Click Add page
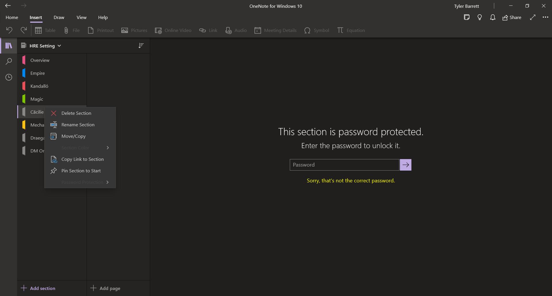 tap(105, 288)
